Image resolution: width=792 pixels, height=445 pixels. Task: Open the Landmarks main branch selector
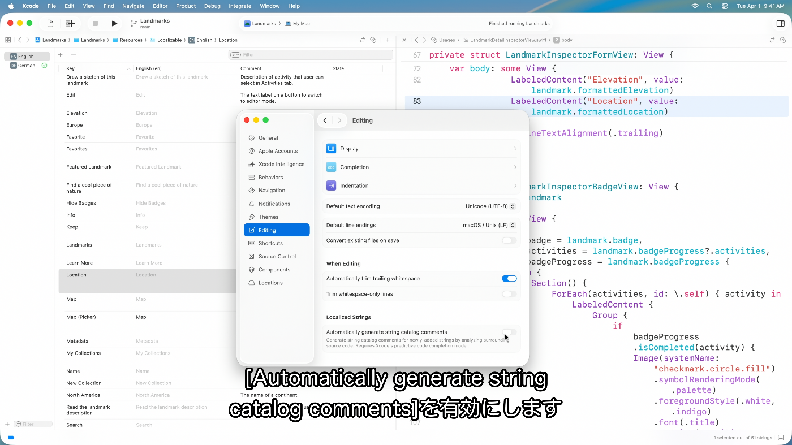[x=150, y=23]
